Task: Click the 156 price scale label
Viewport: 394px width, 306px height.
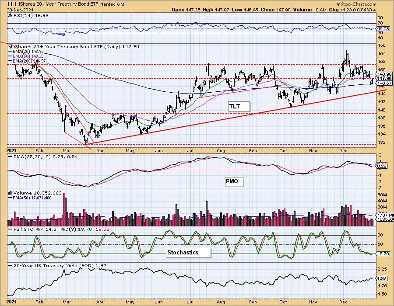Action: [382, 45]
